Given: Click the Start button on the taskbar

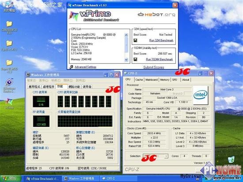Looking at the screenshot, I should [11, 178].
